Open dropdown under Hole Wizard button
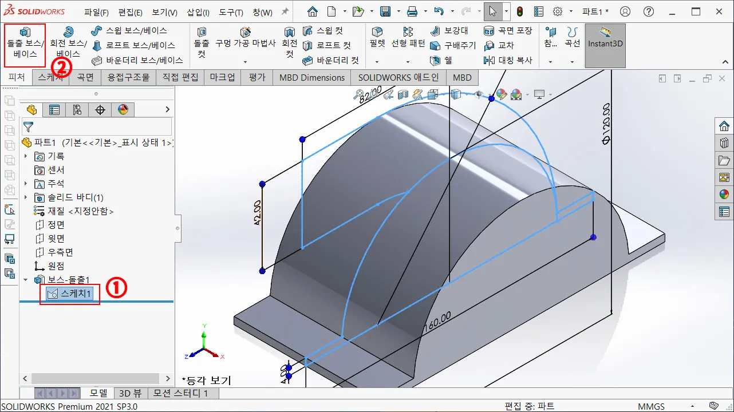Image resolution: width=734 pixels, height=412 pixels. (x=245, y=62)
